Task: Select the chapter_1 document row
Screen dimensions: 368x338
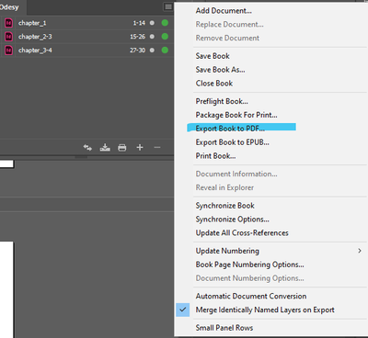Action: 86,23
